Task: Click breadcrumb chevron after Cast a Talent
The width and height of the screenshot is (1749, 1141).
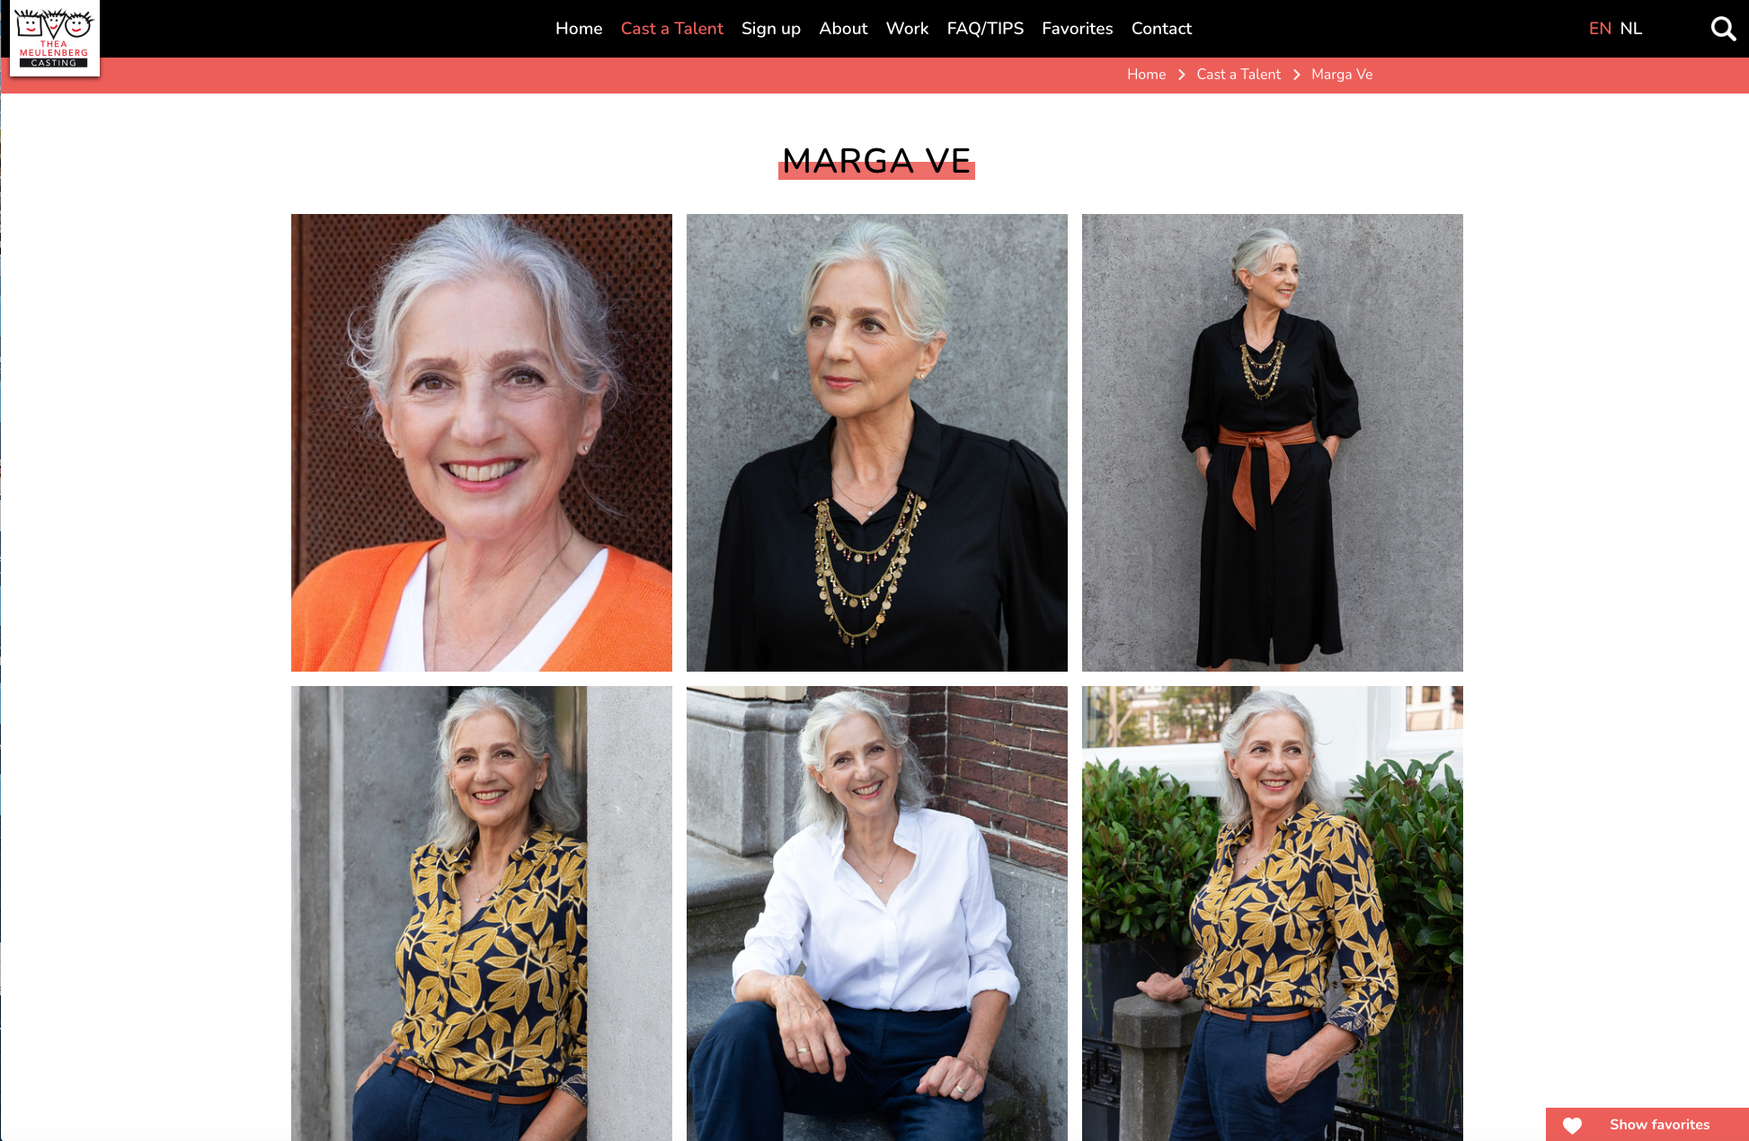Action: [x=1296, y=75]
